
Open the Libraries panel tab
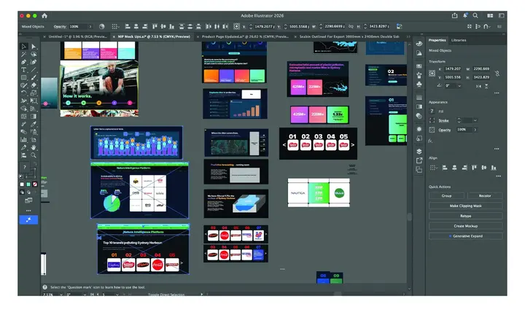[459, 40]
